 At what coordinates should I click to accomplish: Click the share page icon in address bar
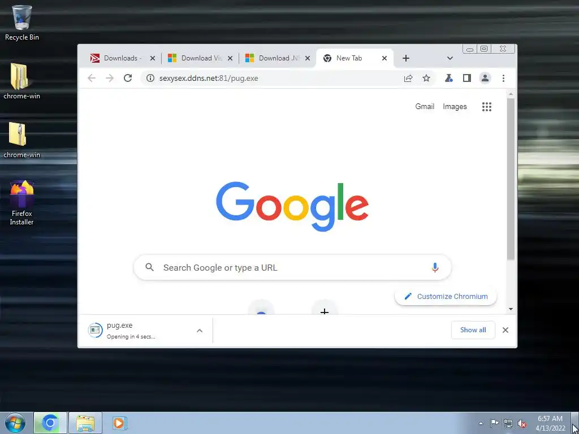pos(408,78)
